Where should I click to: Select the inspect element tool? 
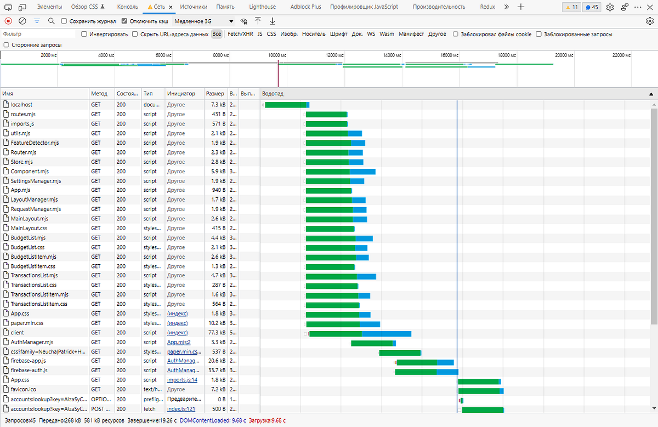(x=8, y=7)
